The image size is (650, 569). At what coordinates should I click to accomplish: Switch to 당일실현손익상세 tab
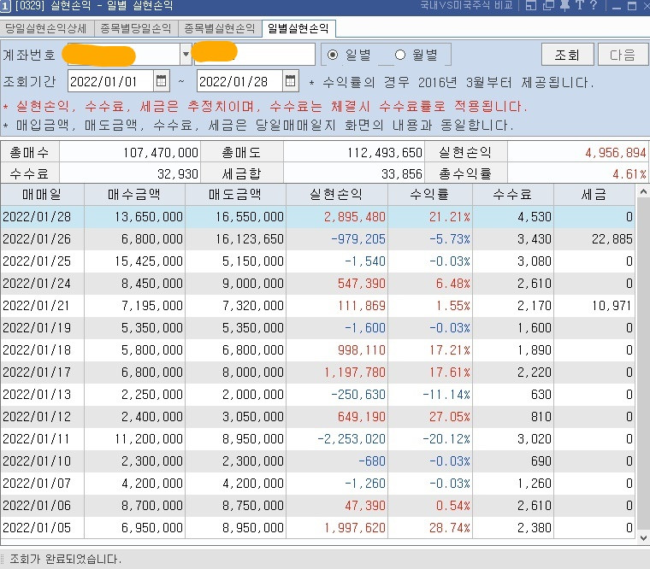tap(46, 28)
